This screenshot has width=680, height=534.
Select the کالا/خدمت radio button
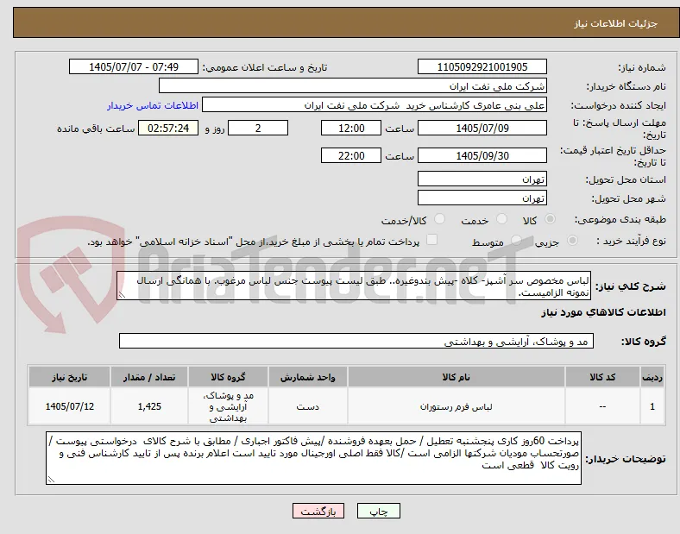tap(440, 219)
